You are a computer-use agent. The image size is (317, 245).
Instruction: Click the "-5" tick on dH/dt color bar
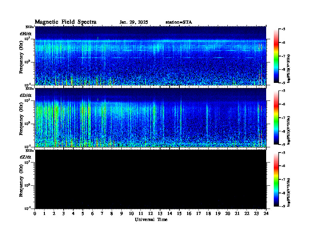click(283, 29)
